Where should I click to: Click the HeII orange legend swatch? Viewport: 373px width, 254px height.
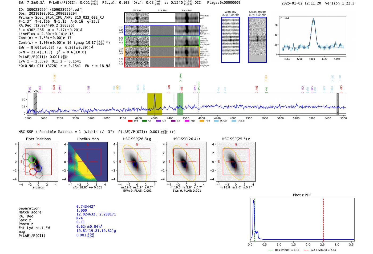(202, 121)
